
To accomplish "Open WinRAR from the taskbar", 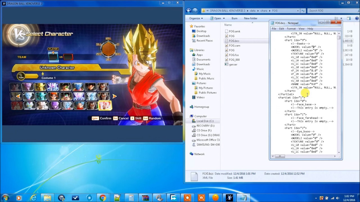I will [145, 198].
